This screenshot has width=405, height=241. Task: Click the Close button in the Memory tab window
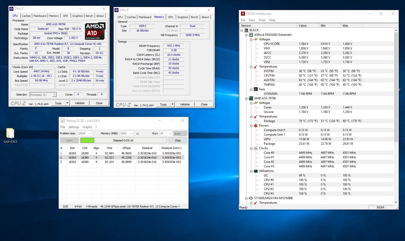coord(204,104)
